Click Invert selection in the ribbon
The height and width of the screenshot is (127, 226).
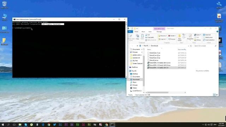(209, 40)
